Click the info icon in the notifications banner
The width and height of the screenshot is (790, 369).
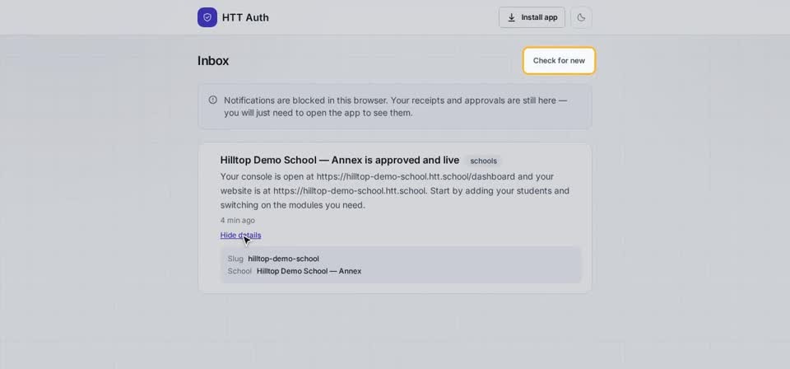click(212, 100)
